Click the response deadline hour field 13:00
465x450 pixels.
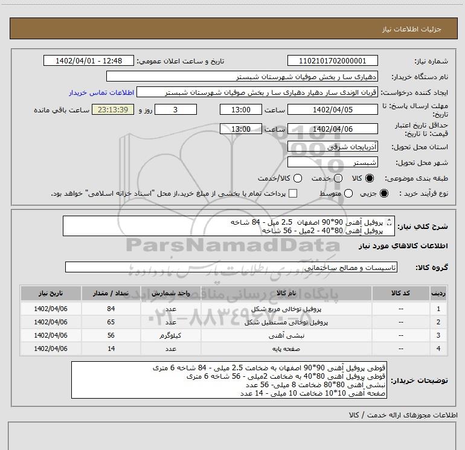click(x=241, y=109)
